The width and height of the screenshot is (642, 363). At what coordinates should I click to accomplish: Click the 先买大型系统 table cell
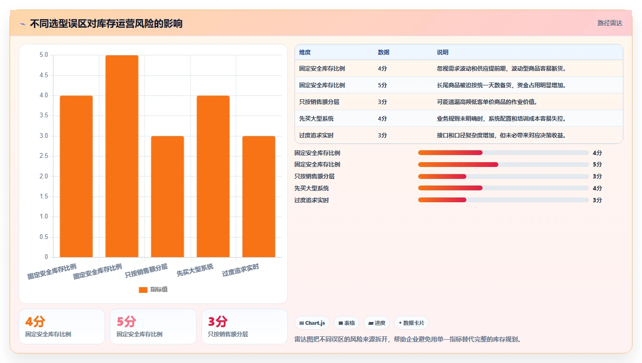pyautogui.click(x=316, y=119)
